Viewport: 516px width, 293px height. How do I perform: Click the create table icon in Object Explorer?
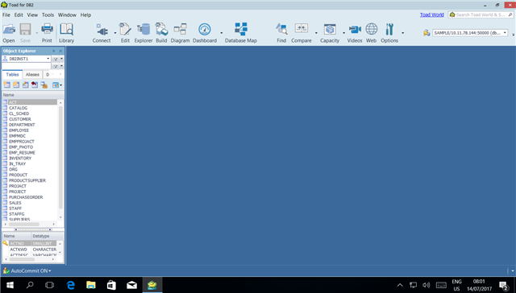(x=7, y=85)
